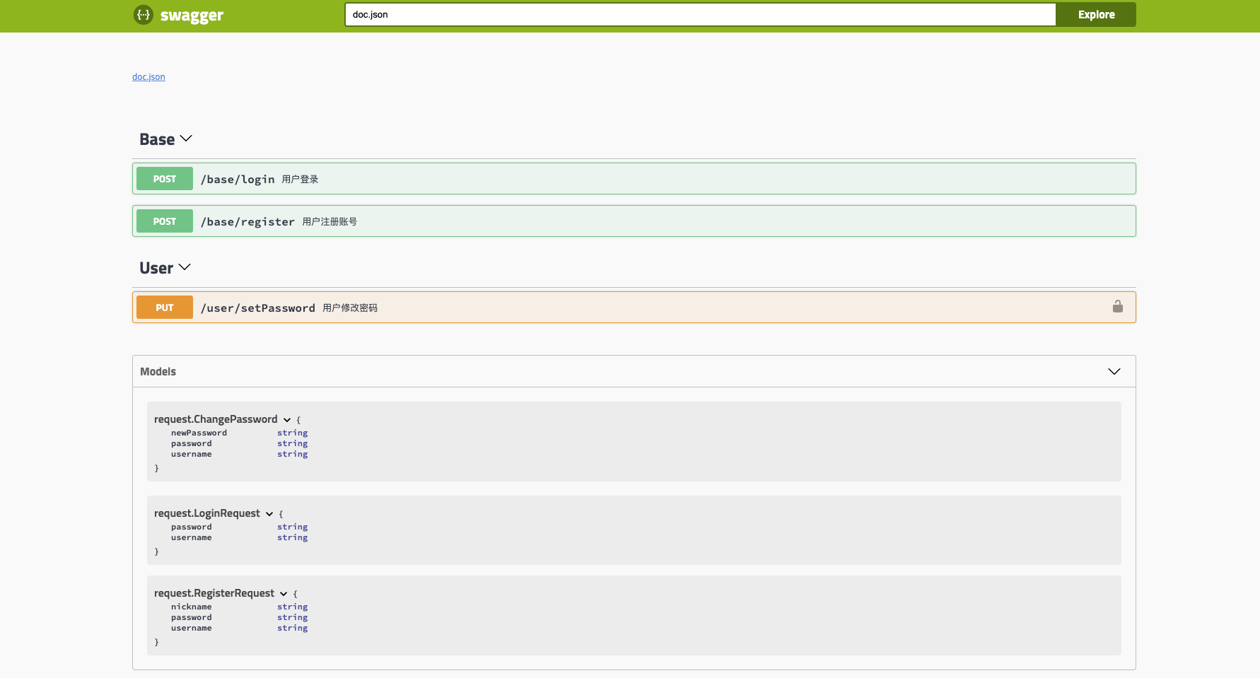Click the User tag heading

pyautogui.click(x=156, y=268)
